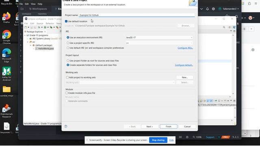Open the Configure default link
260x146 pixels.
[x=184, y=65]
